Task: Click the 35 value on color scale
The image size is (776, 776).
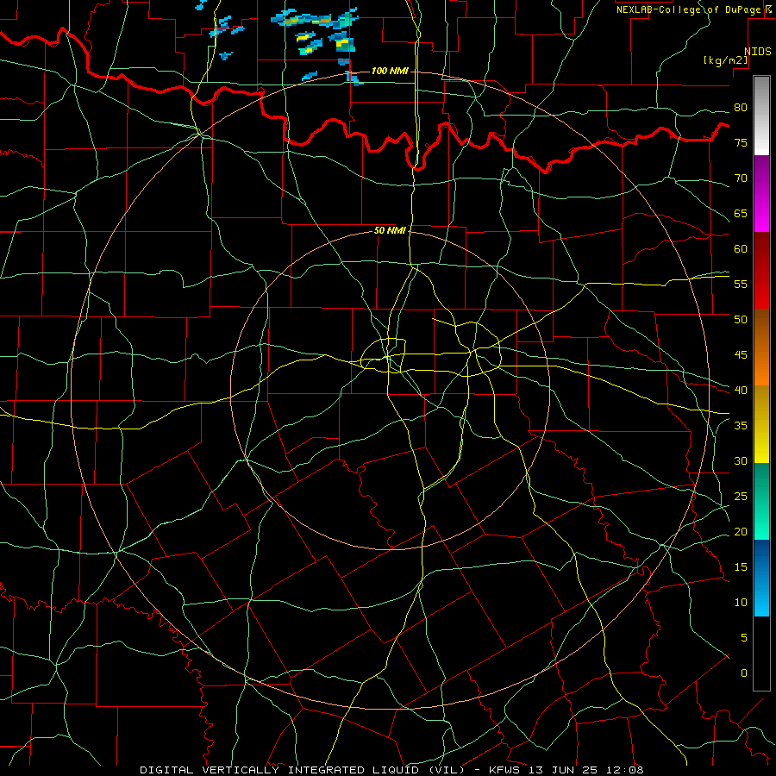Action: [x=741, y=426]
